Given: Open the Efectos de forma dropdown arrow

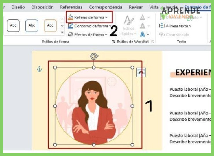Looking at the screenshot, I should point(106,35).
